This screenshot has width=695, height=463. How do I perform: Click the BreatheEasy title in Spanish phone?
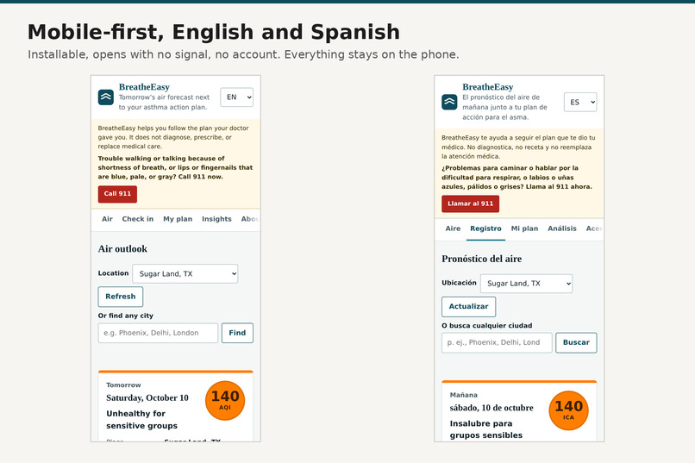[x=487, y=87]
